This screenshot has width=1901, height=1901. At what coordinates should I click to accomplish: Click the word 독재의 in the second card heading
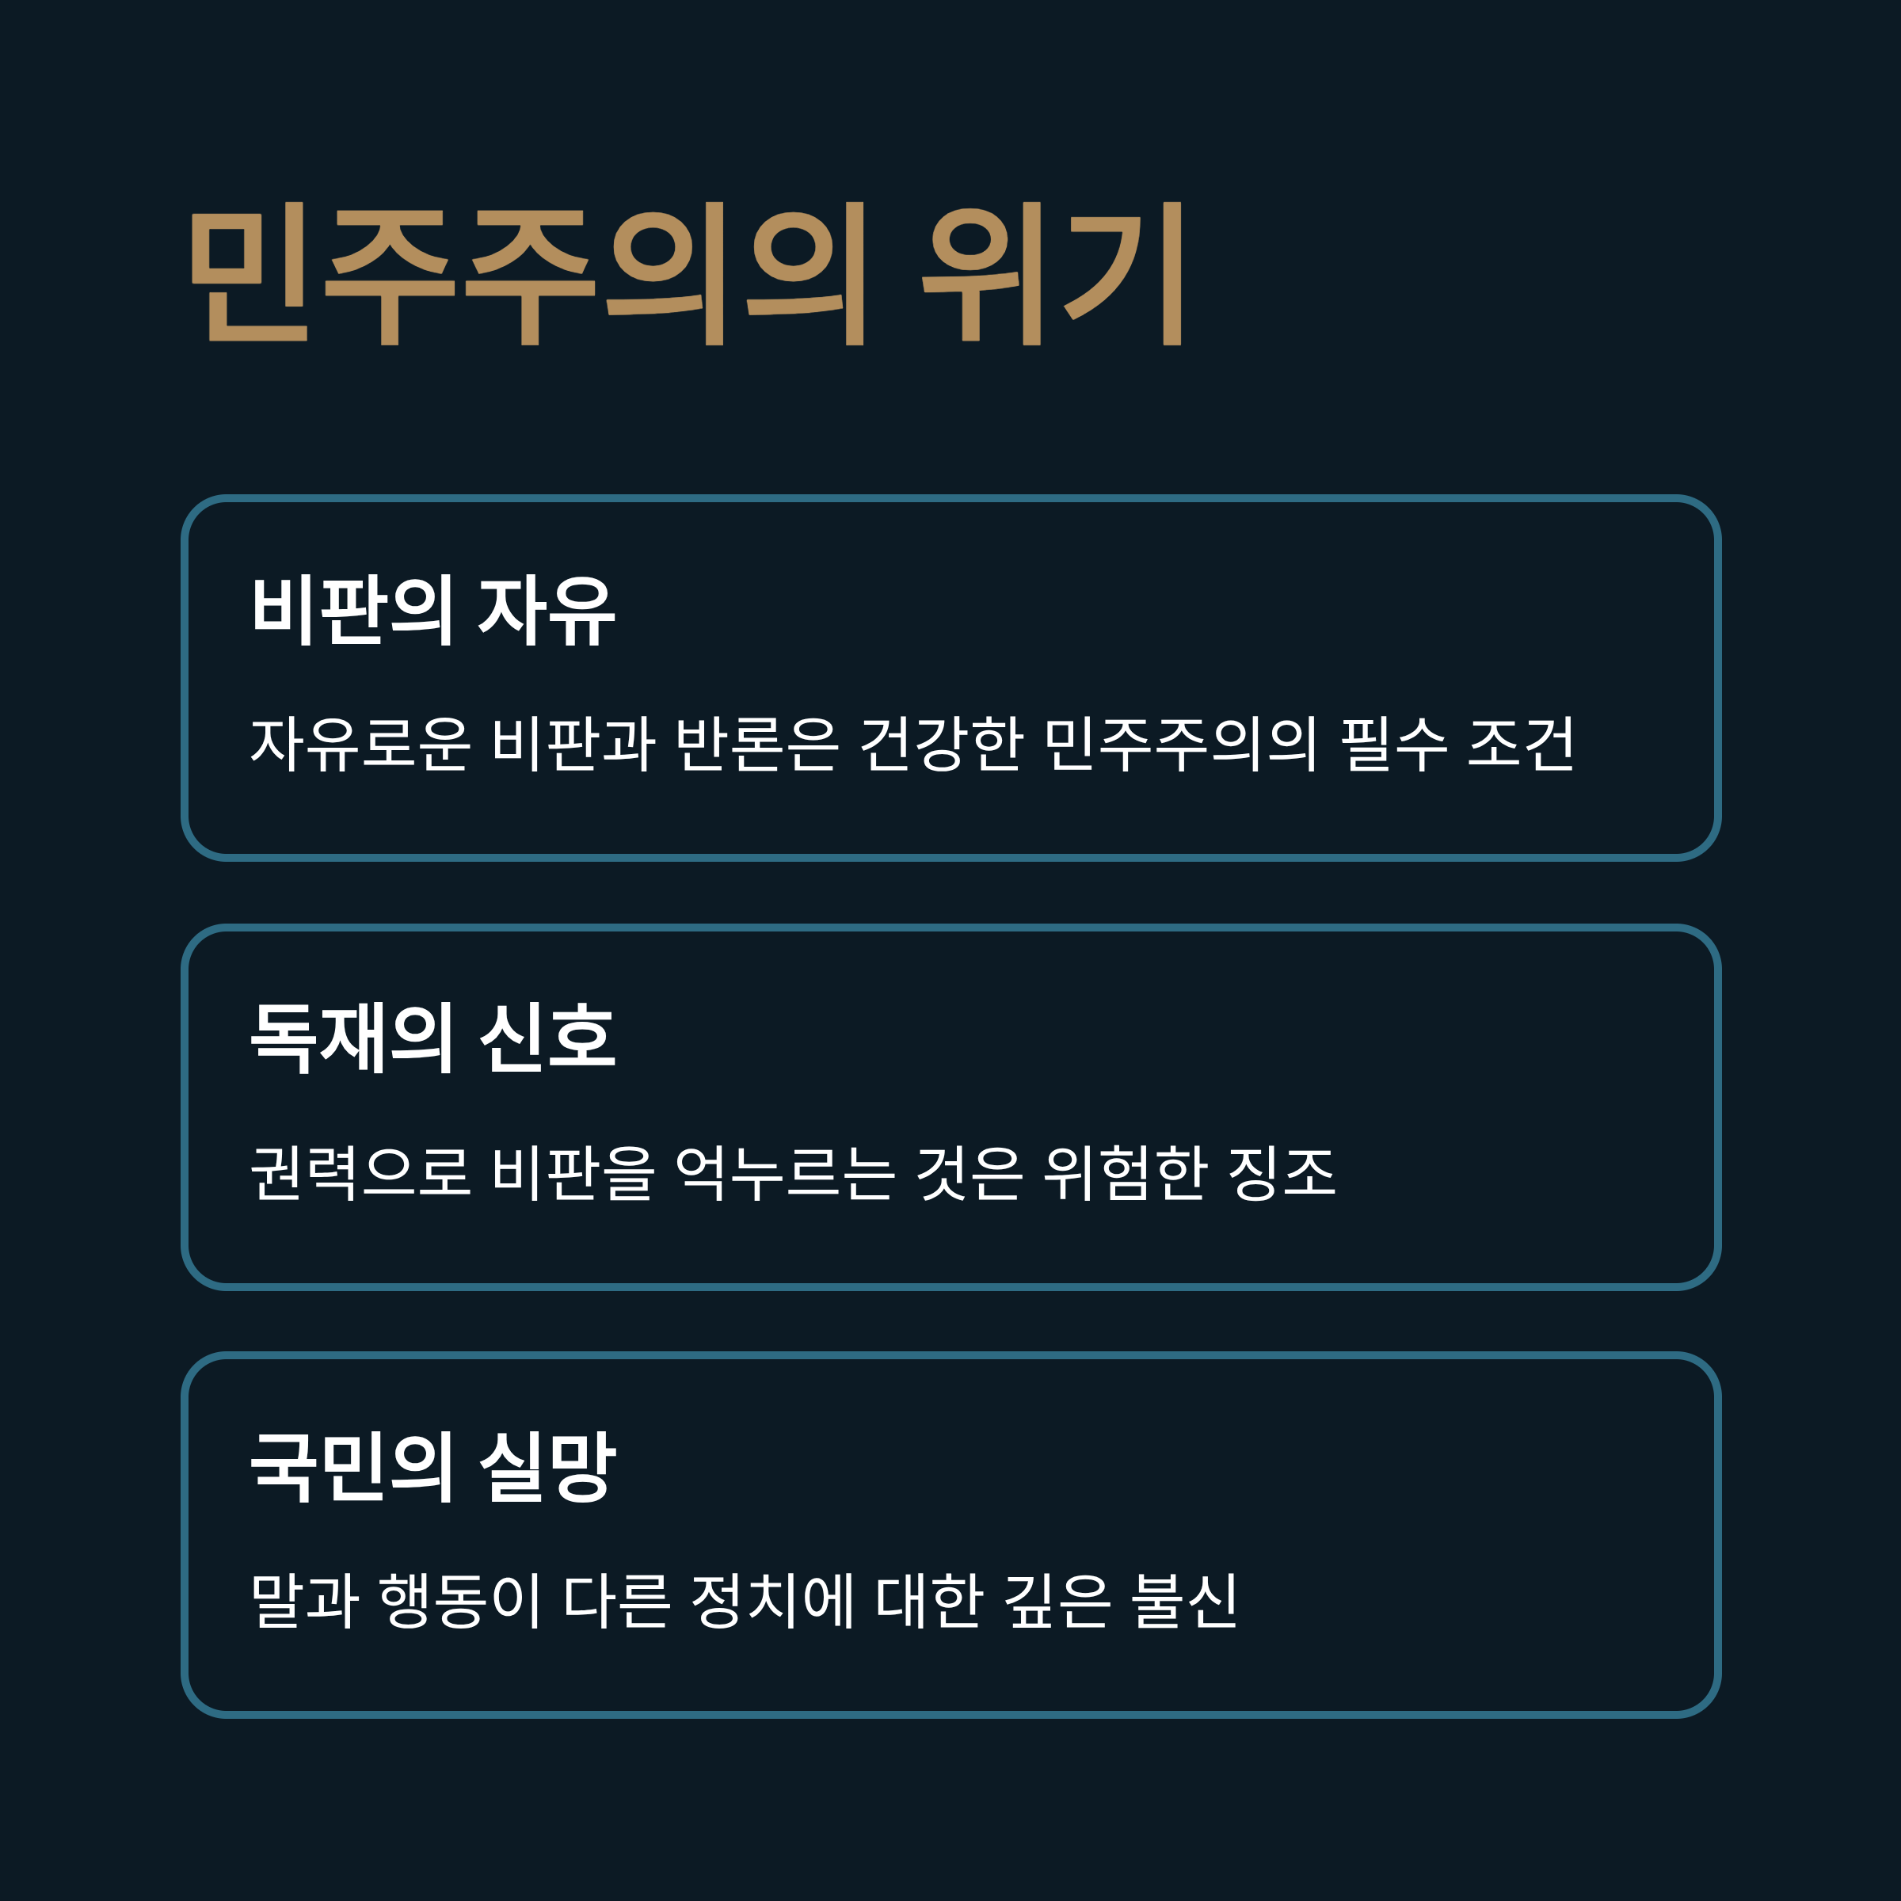351,1039
